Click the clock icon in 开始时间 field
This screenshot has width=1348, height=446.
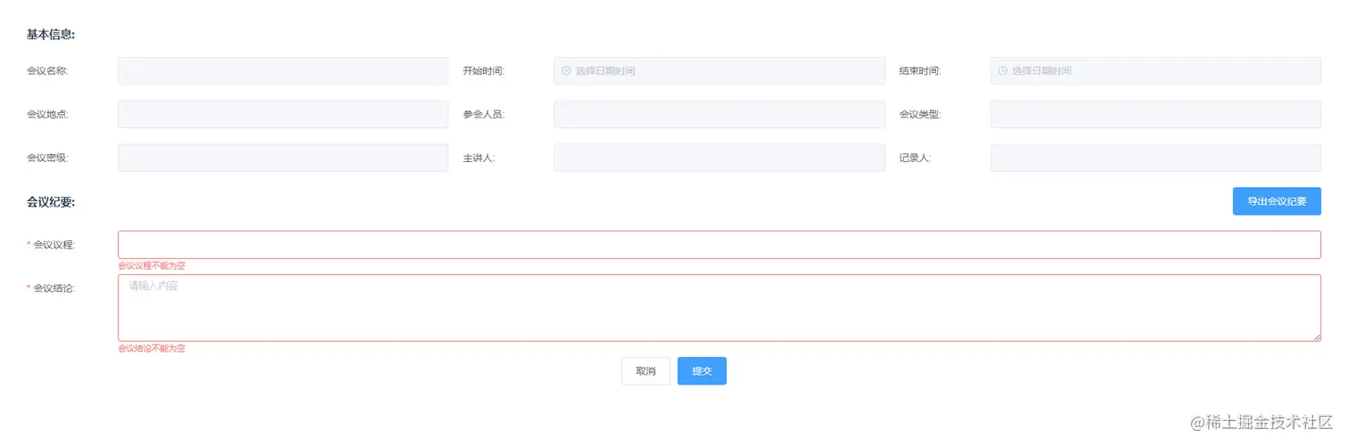pyautogui.click(x=566, y=71)
